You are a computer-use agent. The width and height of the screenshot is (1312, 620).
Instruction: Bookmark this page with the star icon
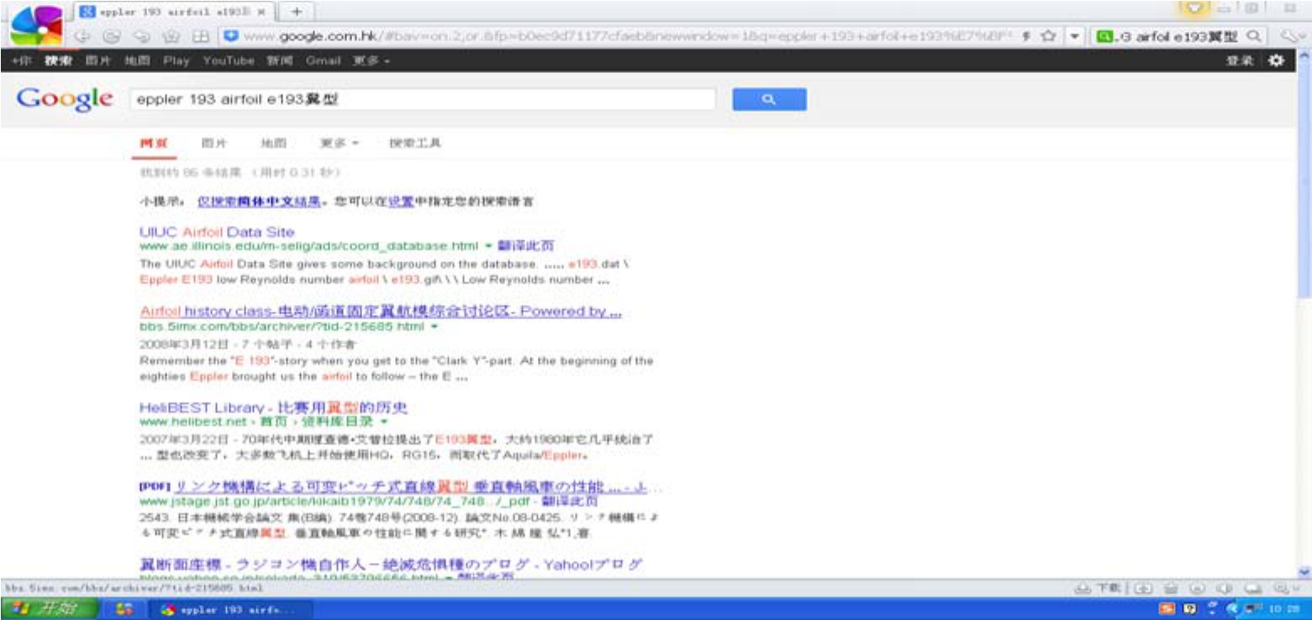tap(1048, 36)
